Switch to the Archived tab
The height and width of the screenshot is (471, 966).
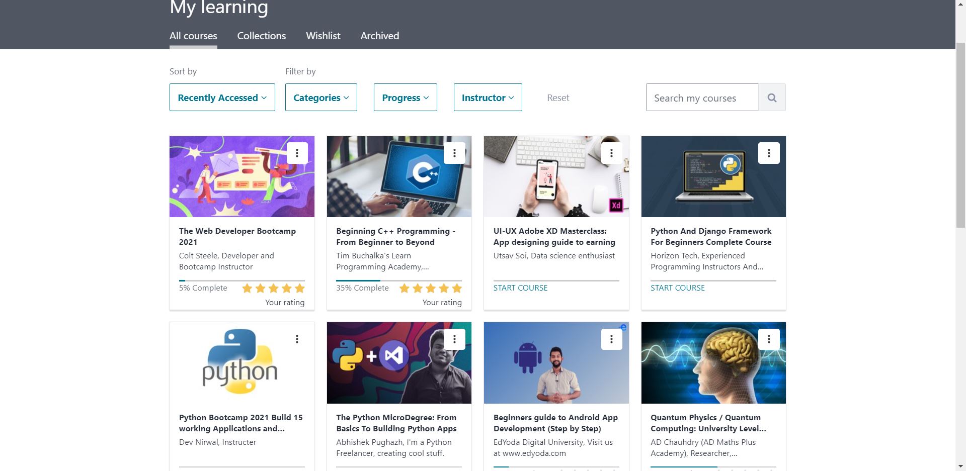[380, 36]
